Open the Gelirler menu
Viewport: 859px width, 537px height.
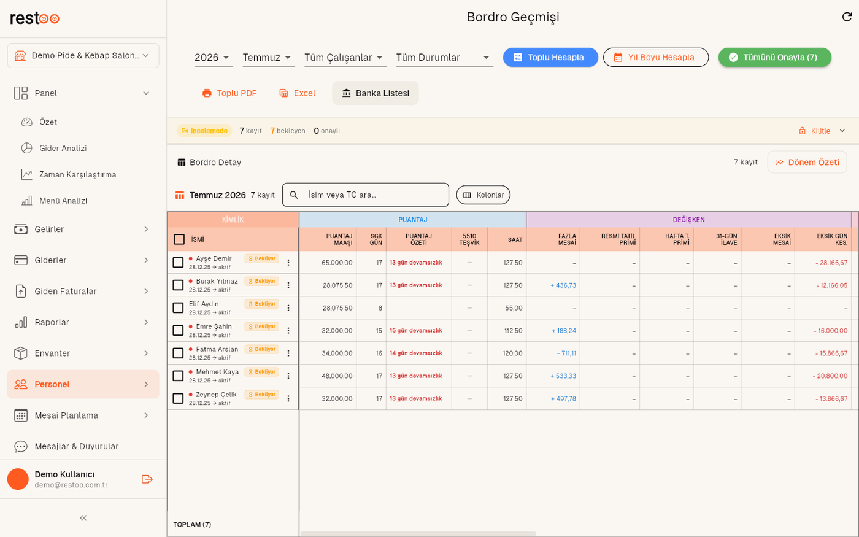[x=83, y=230]
